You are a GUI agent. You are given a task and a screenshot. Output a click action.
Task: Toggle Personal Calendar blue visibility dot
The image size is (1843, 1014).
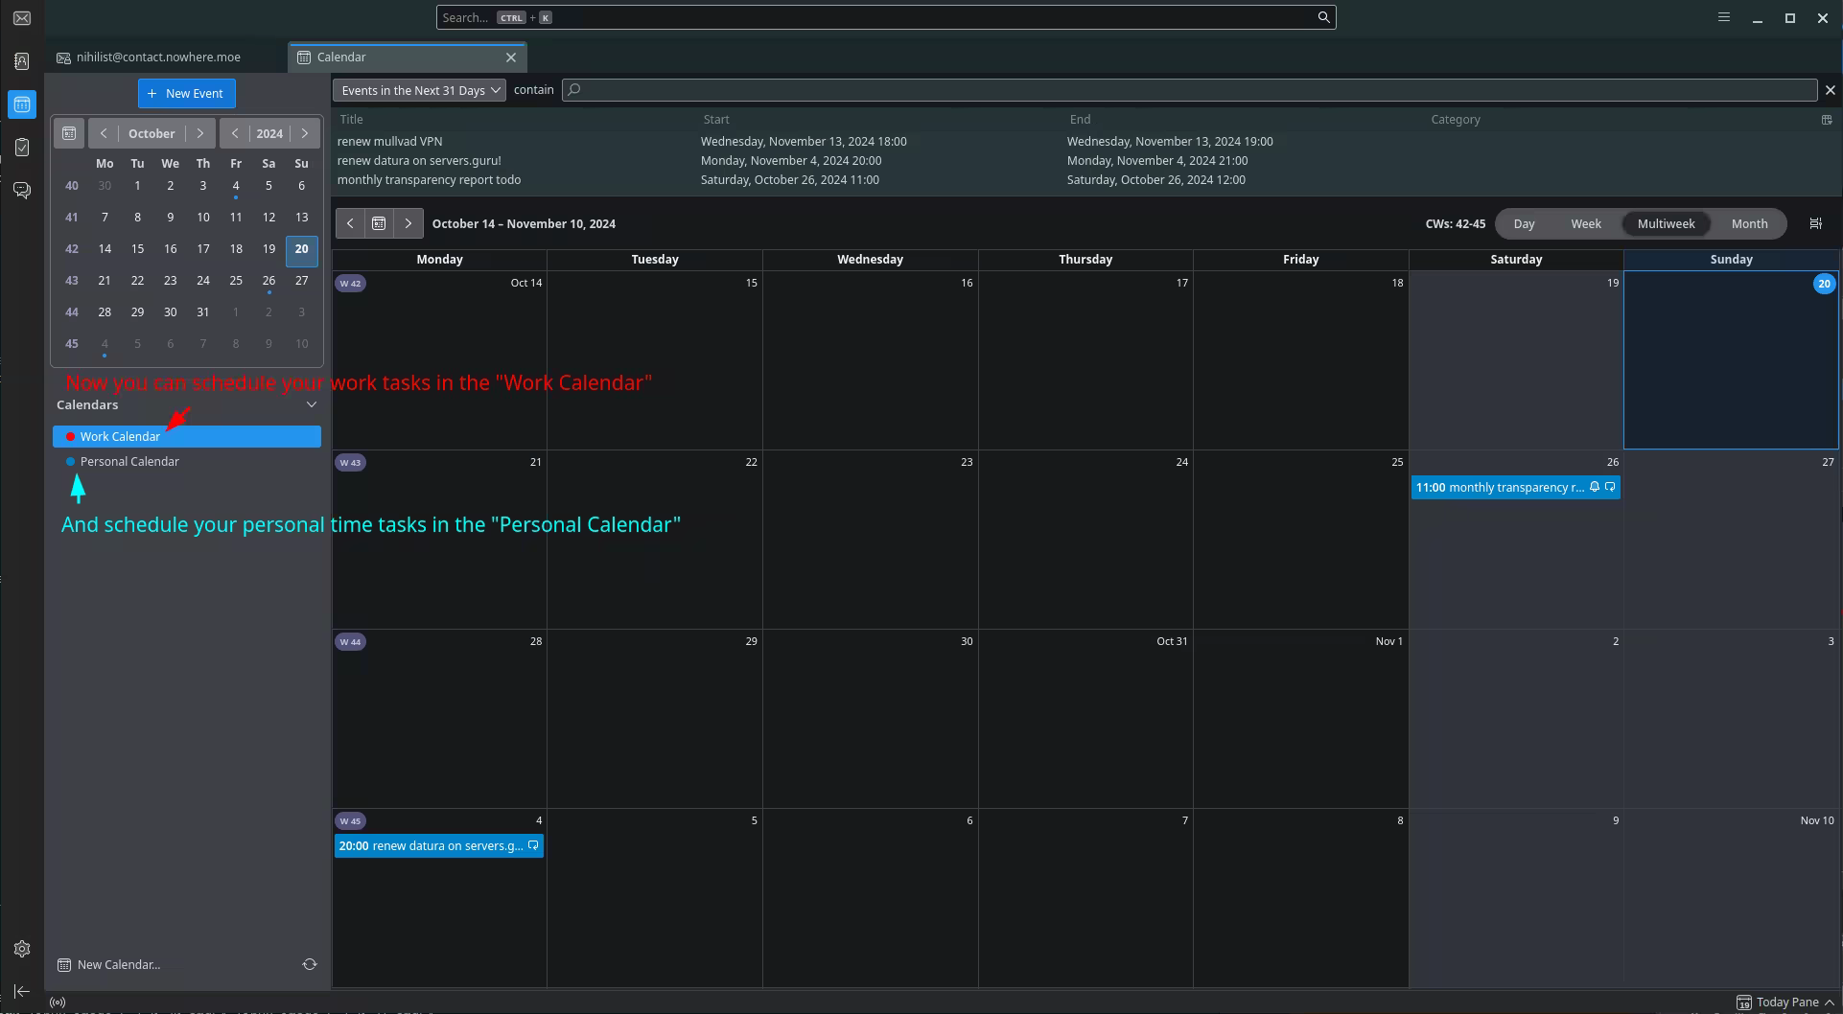coord(70,462)
